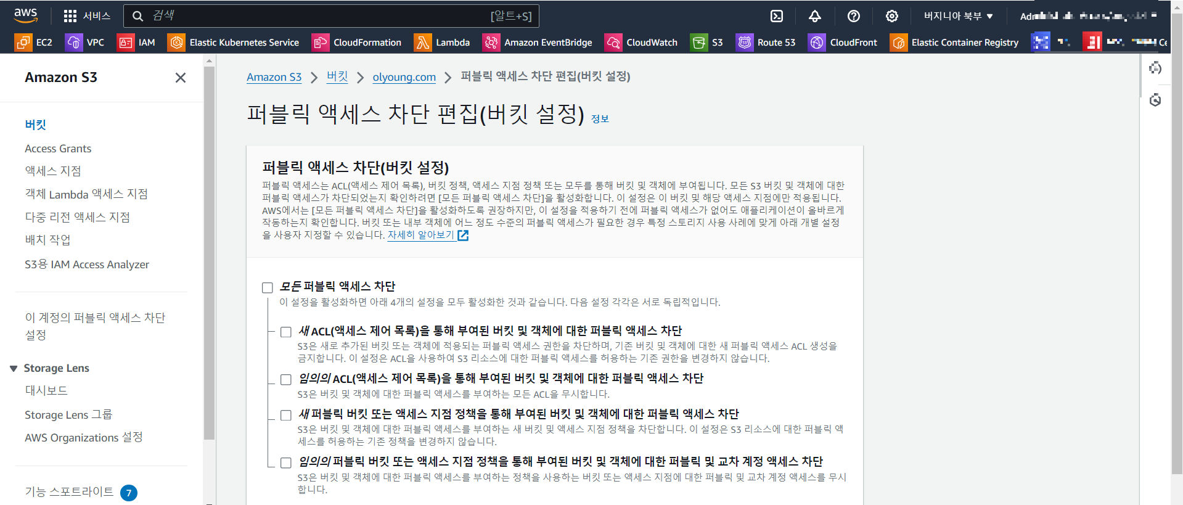The height and width of the screenshot is (505, 1183).
Task: Open the notifications bell
Action: click(815, 16)
